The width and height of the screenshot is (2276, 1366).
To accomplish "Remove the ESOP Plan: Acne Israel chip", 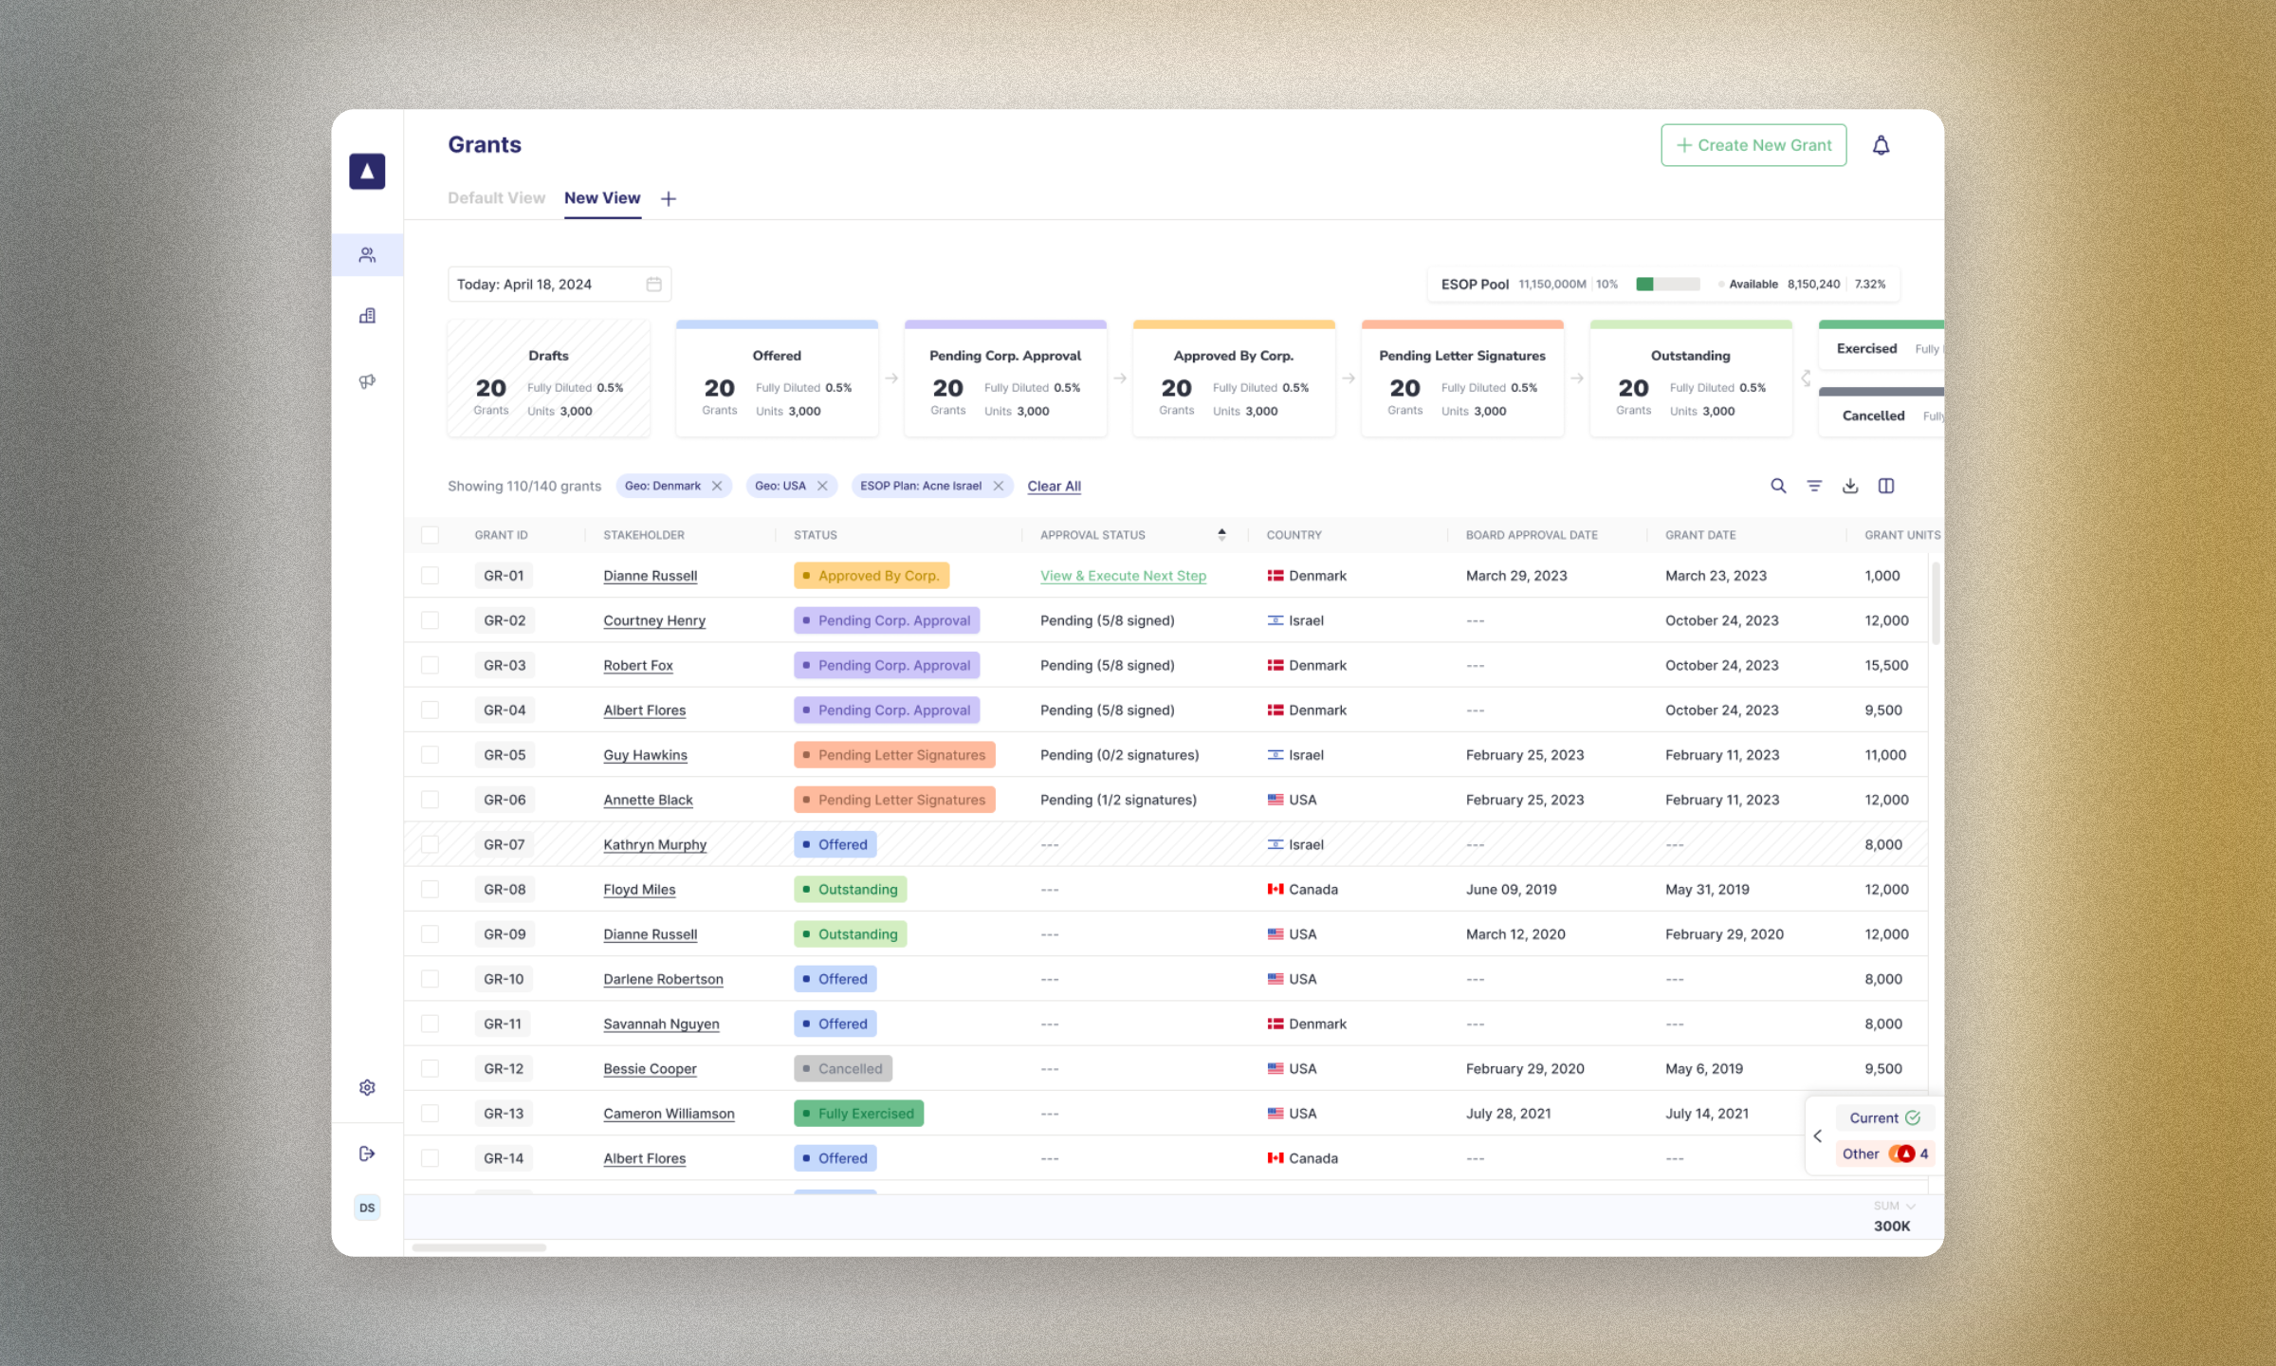I will pos(998,486).
